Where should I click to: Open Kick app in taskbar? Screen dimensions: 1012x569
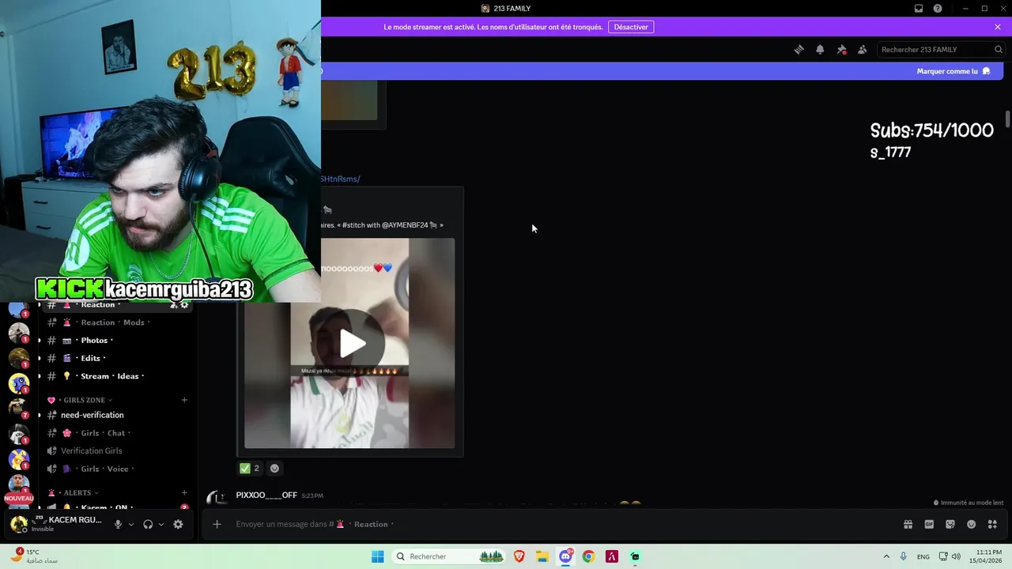click(635, 556)
